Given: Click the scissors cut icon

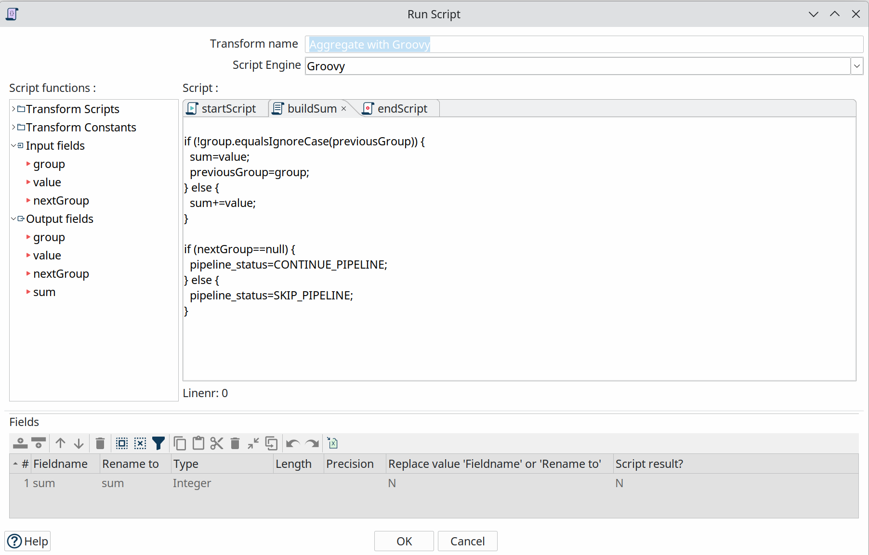Looking at the screenshot, I should pyautogui.click(x=217, y=443).
